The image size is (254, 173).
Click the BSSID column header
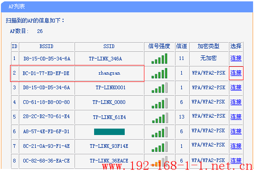click(x=47, y=46)
